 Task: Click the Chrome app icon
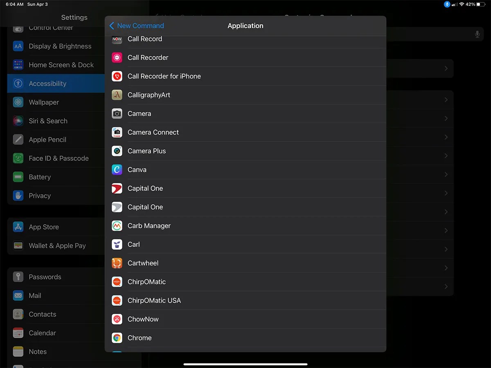[117, 338]
